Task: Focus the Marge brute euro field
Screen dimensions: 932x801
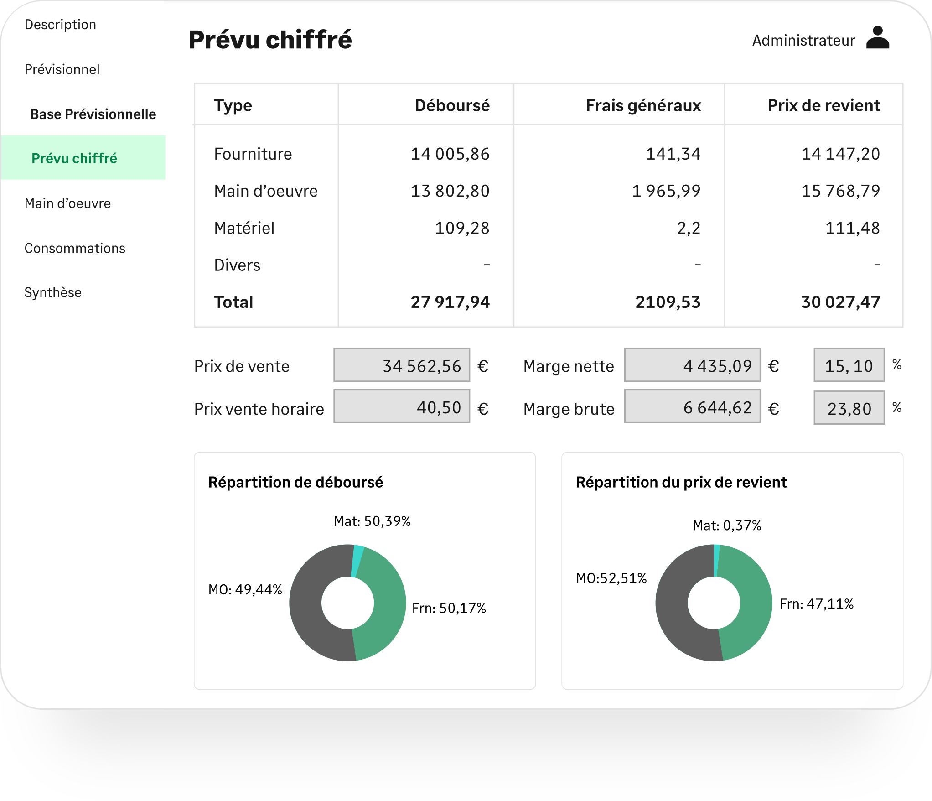Action: (692, 406)
